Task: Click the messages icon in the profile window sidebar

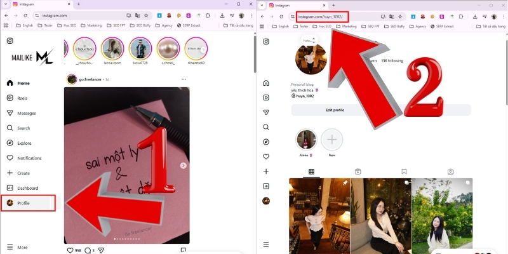Action: (266, 112)
